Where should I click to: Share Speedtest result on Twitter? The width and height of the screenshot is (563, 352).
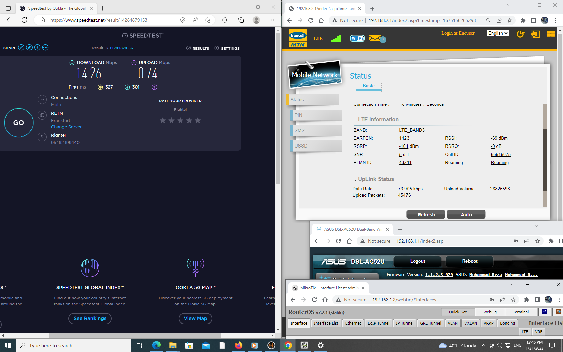click(x=29, y=47)
